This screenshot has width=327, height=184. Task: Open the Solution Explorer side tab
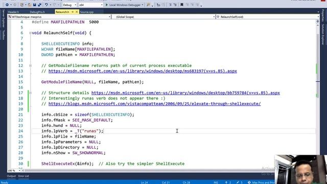pos(322,35)
